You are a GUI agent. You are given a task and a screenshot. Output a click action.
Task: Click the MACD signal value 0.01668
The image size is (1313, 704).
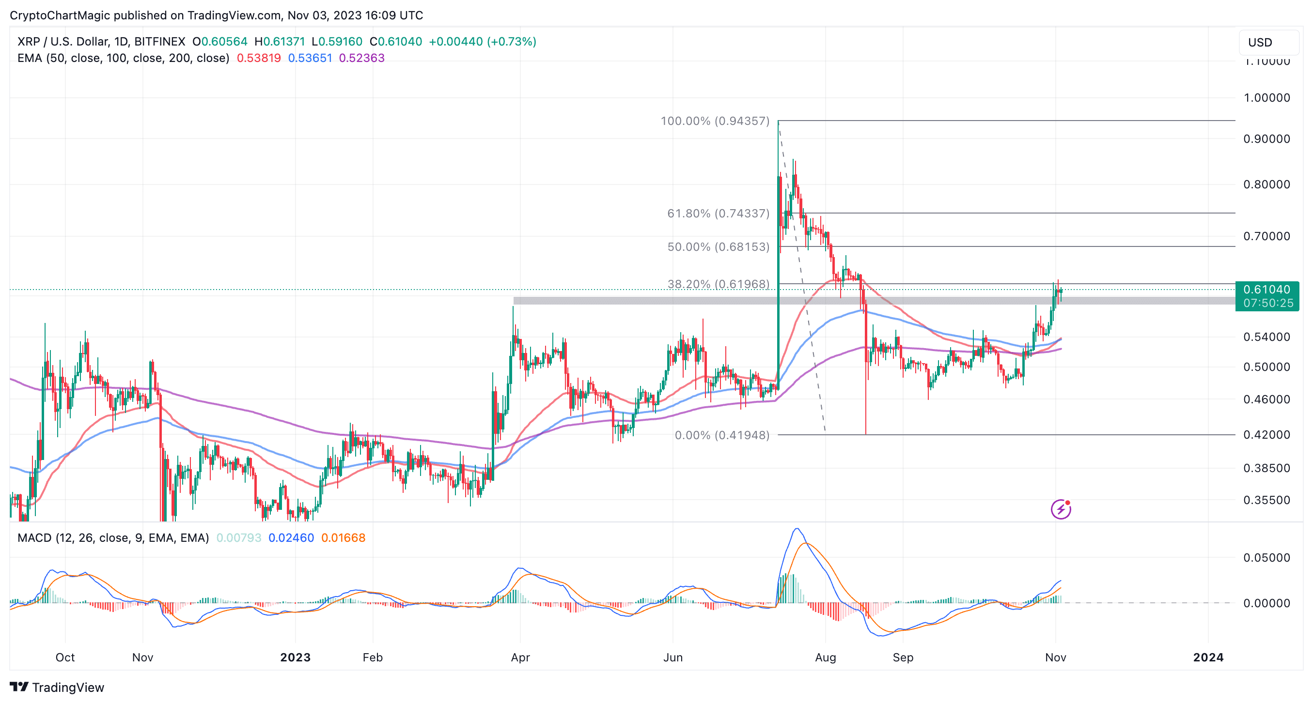[343, 538]
